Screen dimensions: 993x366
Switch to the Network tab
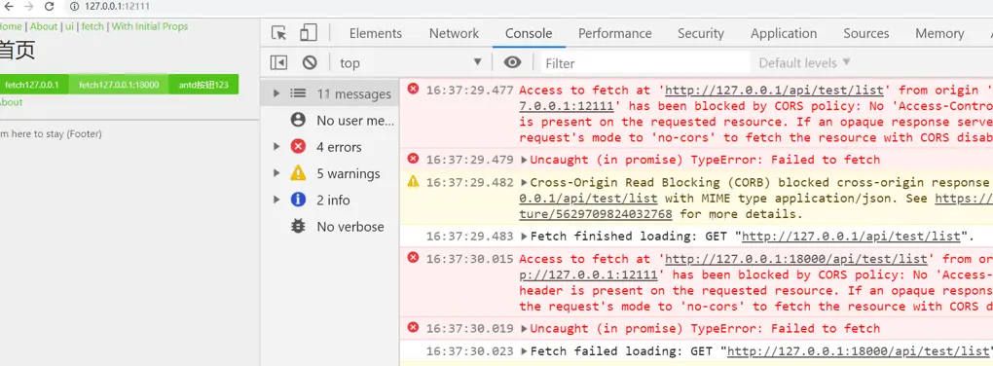[454, 33]
